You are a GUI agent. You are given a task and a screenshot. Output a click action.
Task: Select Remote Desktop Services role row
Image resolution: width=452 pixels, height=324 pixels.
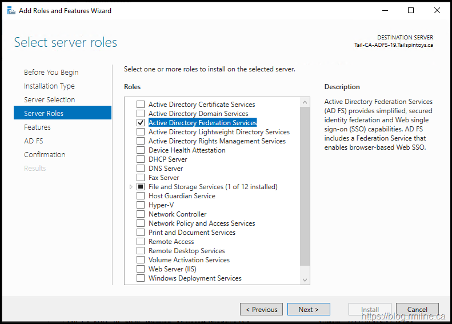(186, 251)
